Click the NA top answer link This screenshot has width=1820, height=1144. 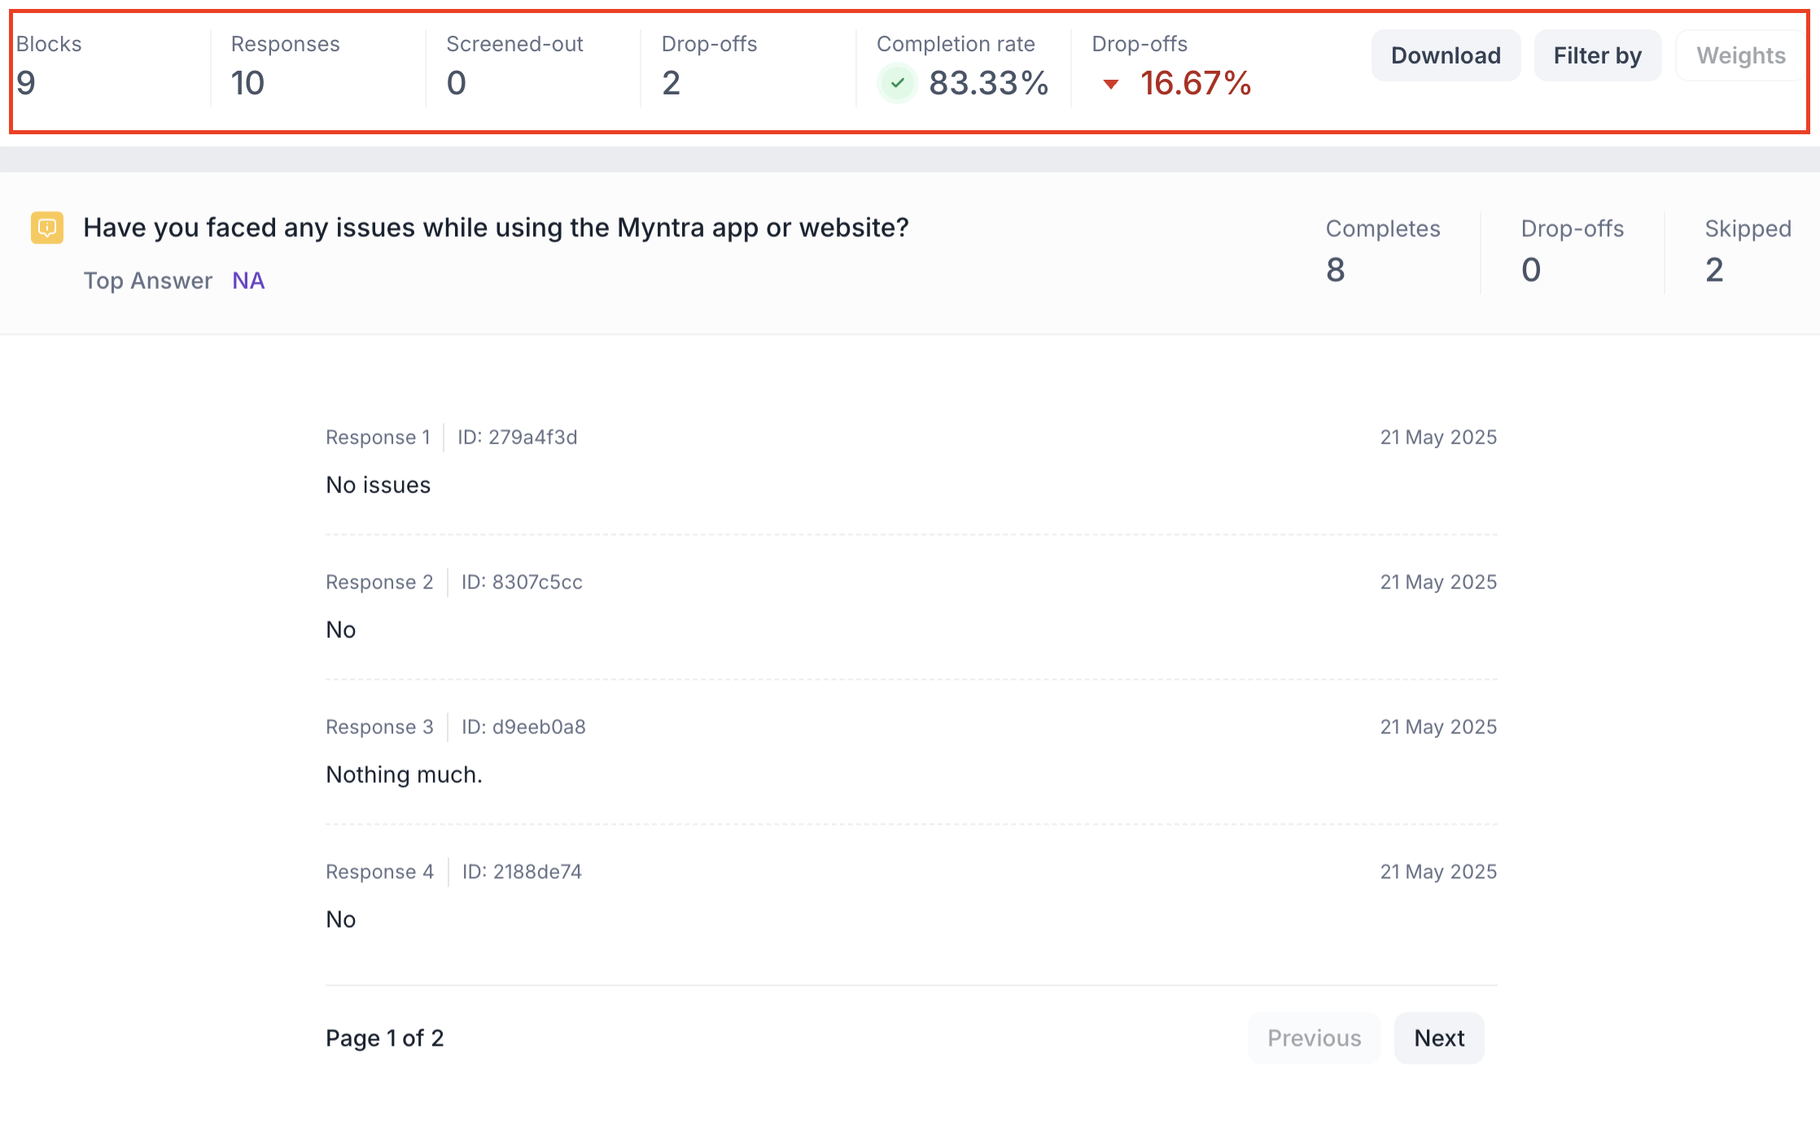248,281
